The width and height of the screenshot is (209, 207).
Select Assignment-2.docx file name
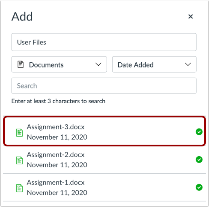click(56, 155)
